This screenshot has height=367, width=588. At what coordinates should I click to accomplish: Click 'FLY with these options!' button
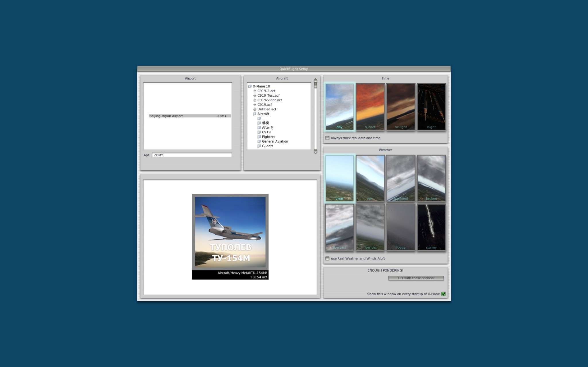coord(416,278)
